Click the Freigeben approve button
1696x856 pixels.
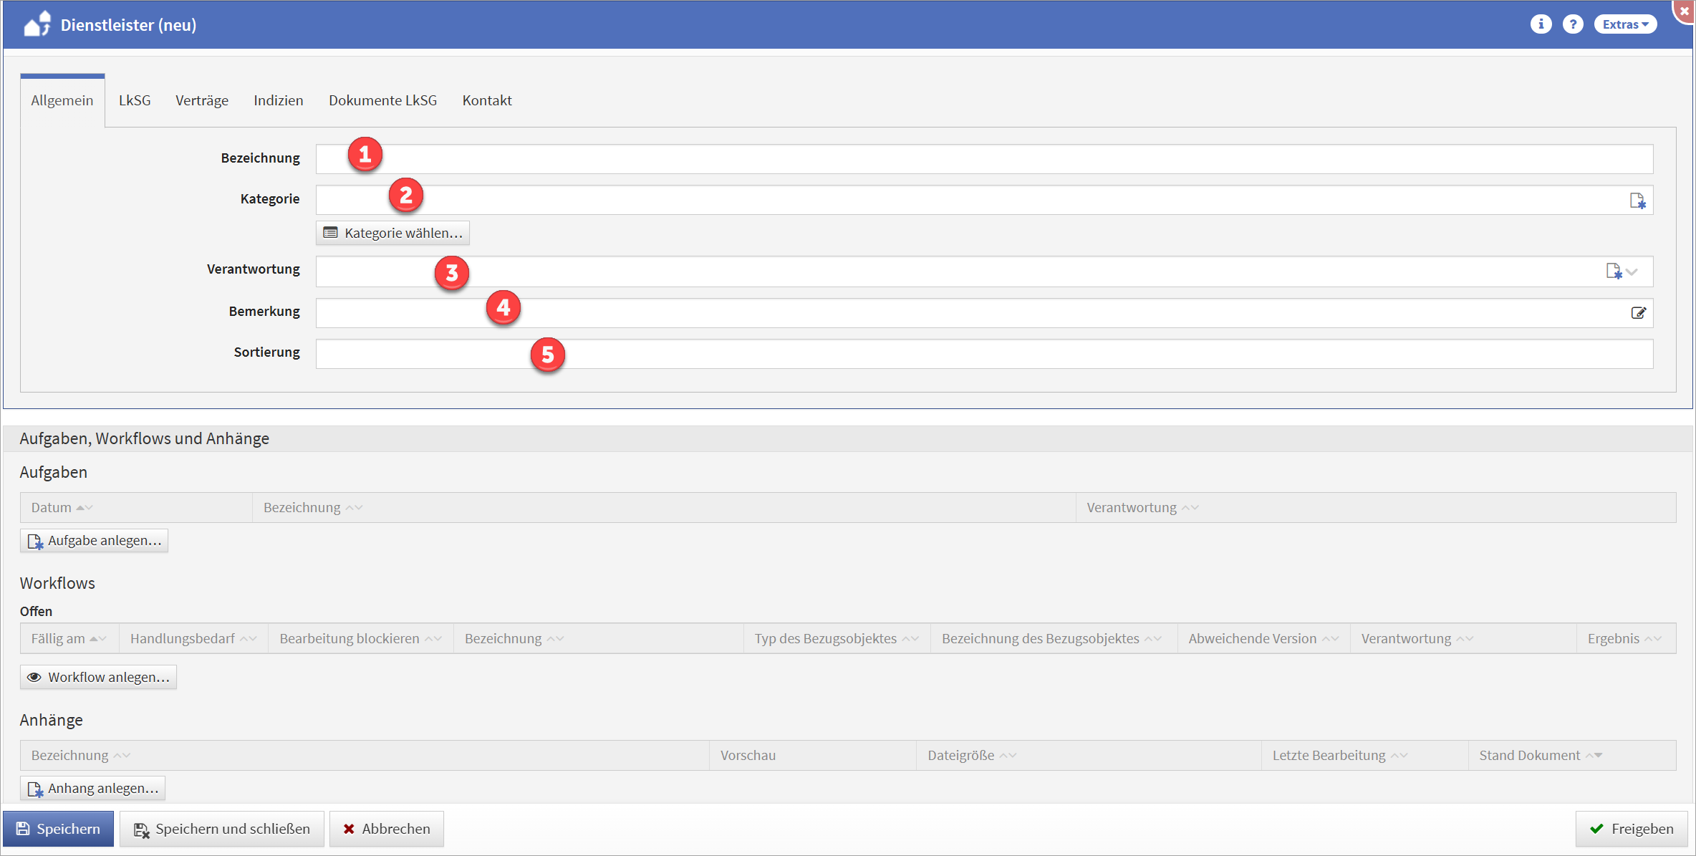pos(1631,829)
